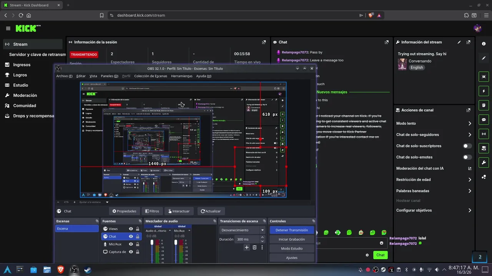Viewport: 492px width, 276px height.
Task: Adjust the Audio de escritorio volume fader
Action: pyautogui.click(x=152, y=243)
